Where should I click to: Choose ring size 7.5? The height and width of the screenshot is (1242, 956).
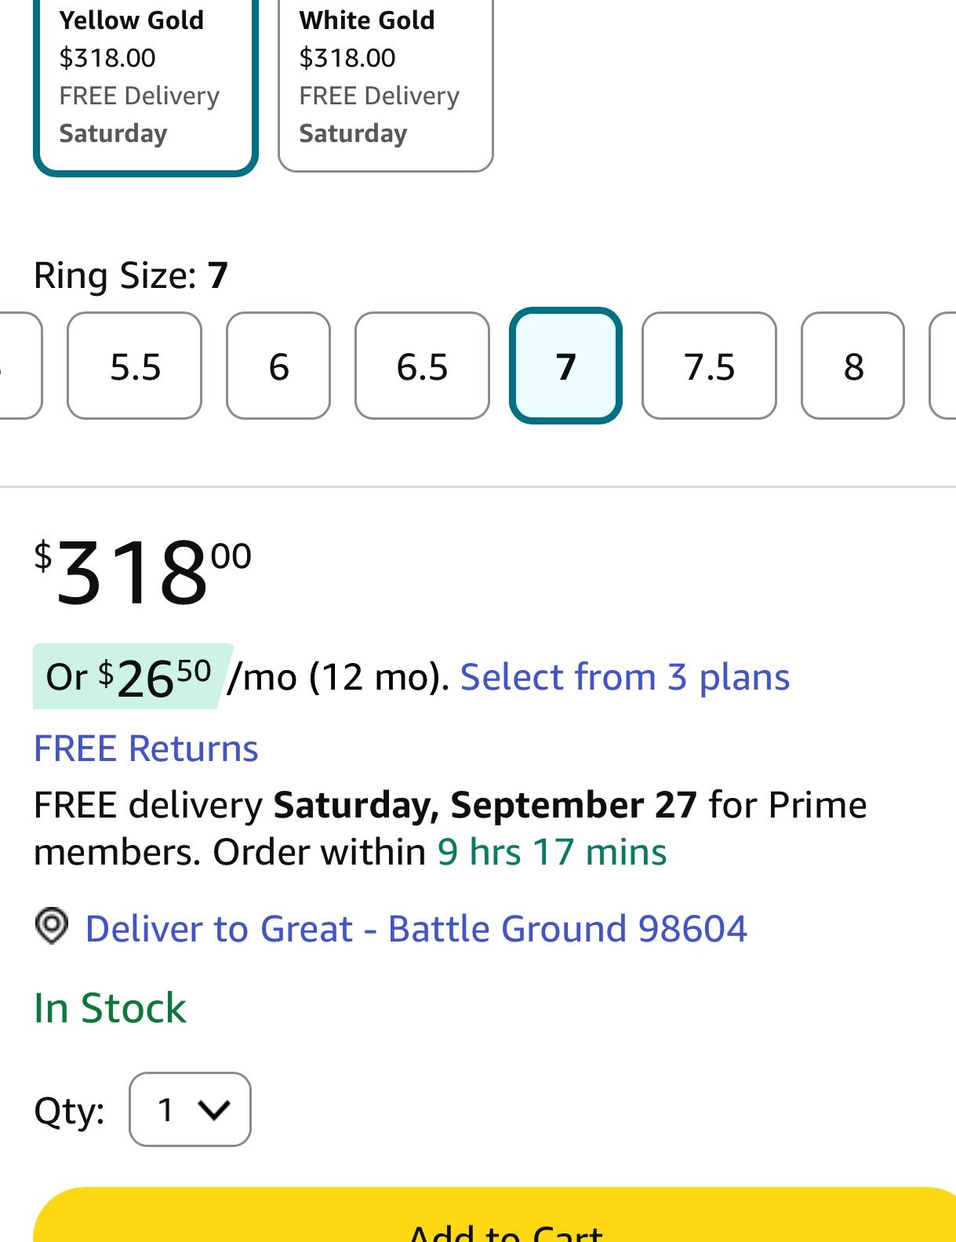(x=709, y=366)
